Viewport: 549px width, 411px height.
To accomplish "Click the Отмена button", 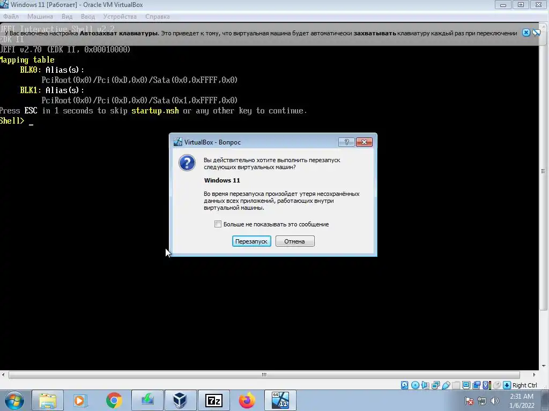I will click(x=295, y=241).
